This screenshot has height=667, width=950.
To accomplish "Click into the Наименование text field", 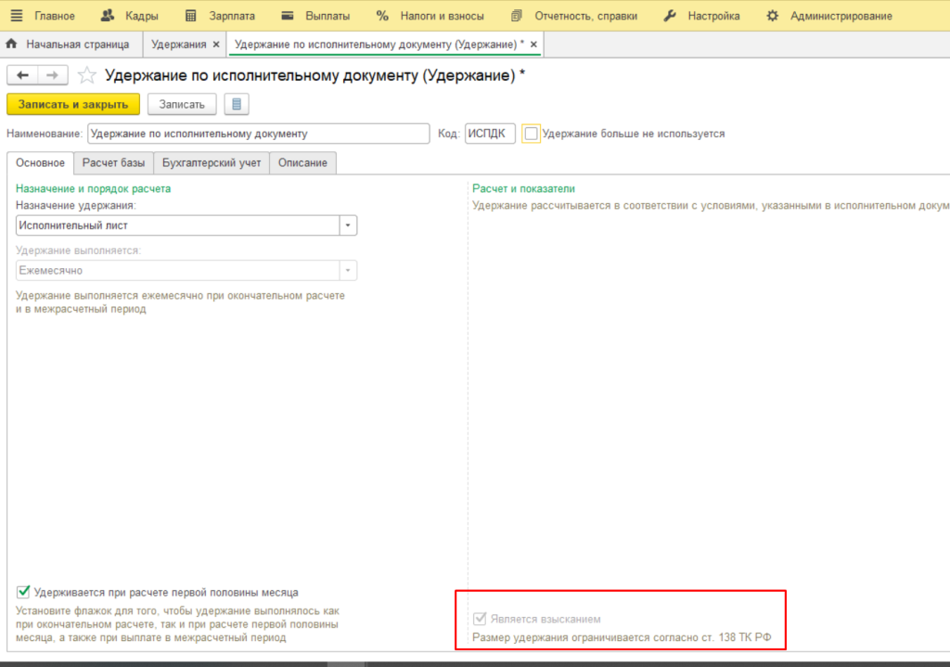I will pos(258,134).
